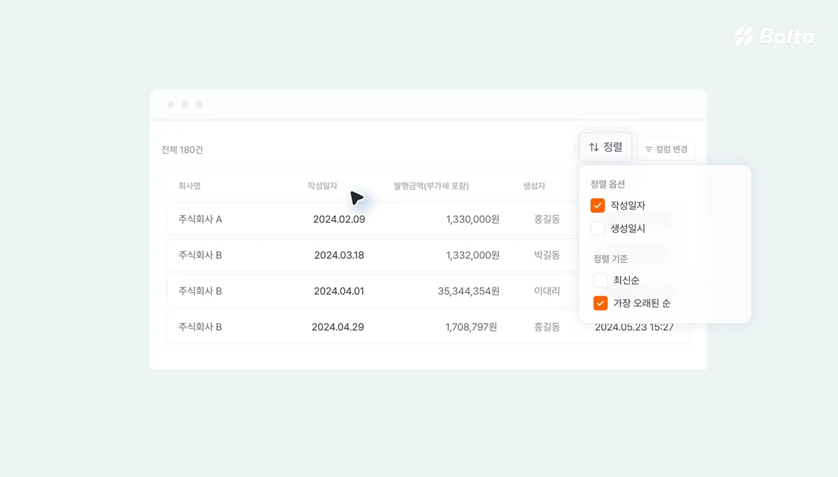Disable the 가장 오래된 순 checkbox
The height and width of the screenshot is (477, 838).
click(x=600, y=303)
